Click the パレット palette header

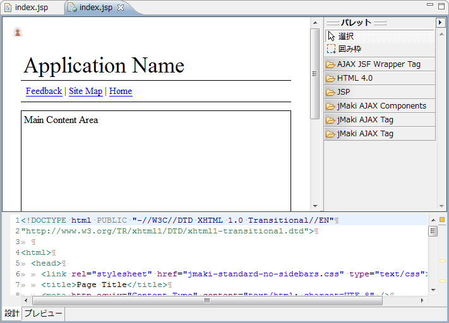pyautogui.click(x=356, y=23)
